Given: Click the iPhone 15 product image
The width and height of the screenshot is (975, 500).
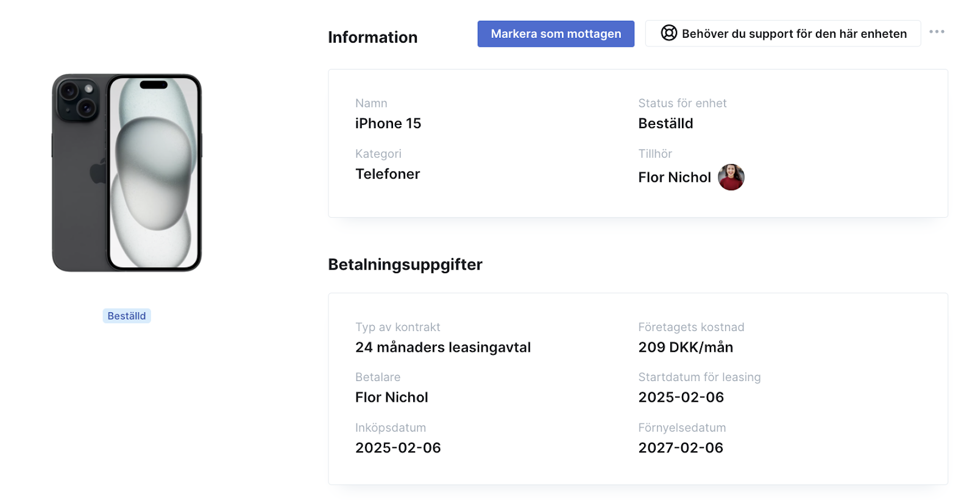Looking at the screenshot, I should pyautogui.click(x=127, y=173).
